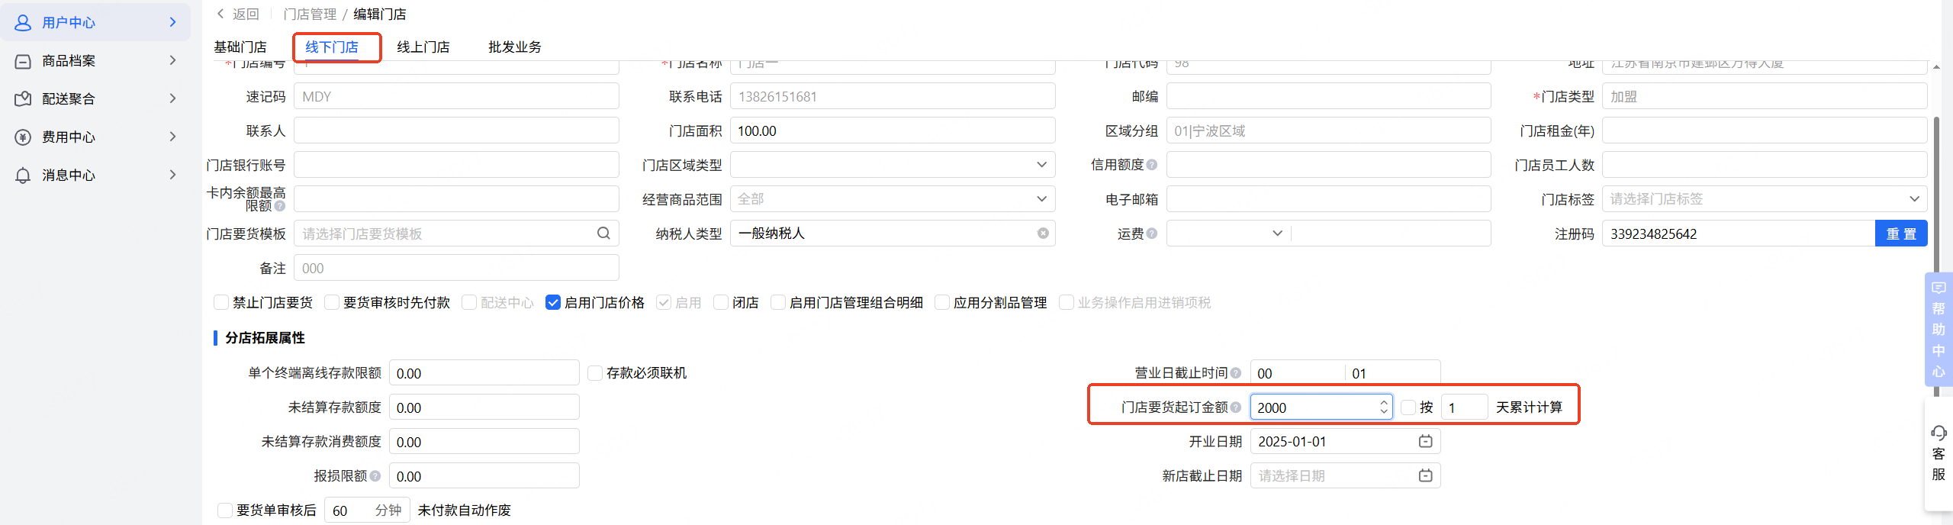Check the 按…天累计计算 checkbox
Image resolution: width=1953 pixels, height=525 pixels.
[1408, 407]
